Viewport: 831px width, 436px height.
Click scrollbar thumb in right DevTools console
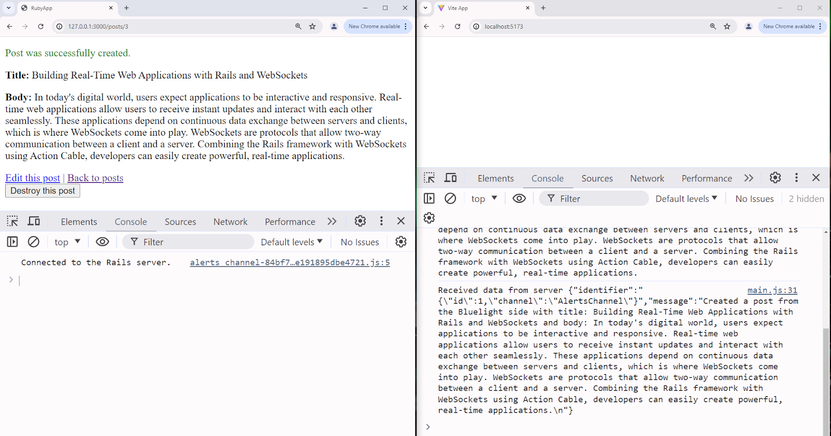826,381
